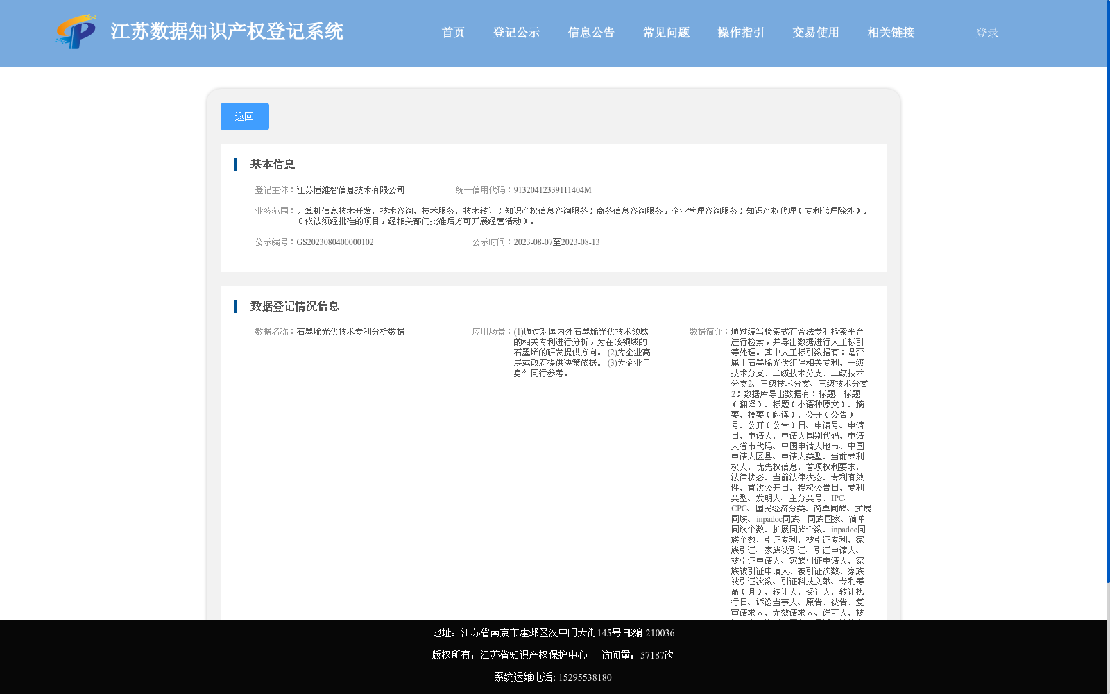This screenshot has width=1110, height=694.
Task: Open the 登记公示 menu item
Action: click(x=516, y=33)
